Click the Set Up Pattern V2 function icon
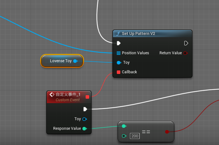 [x=118, y=34]
